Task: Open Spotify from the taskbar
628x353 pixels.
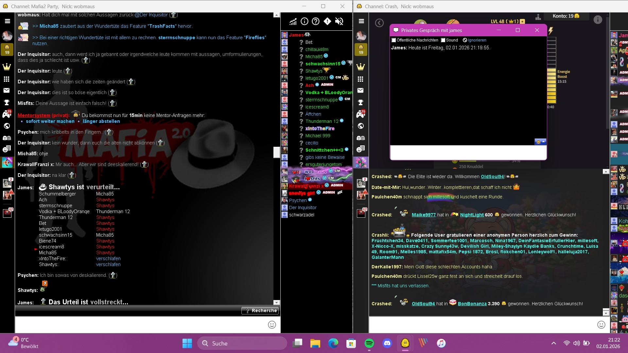Action: point(369,343)
